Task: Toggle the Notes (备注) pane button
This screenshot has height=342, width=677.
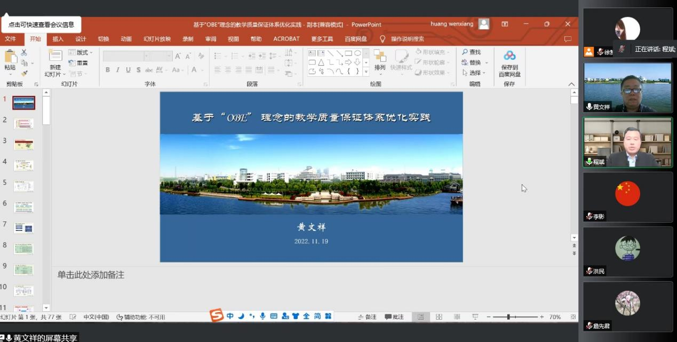Action: [x=368, y=317]
